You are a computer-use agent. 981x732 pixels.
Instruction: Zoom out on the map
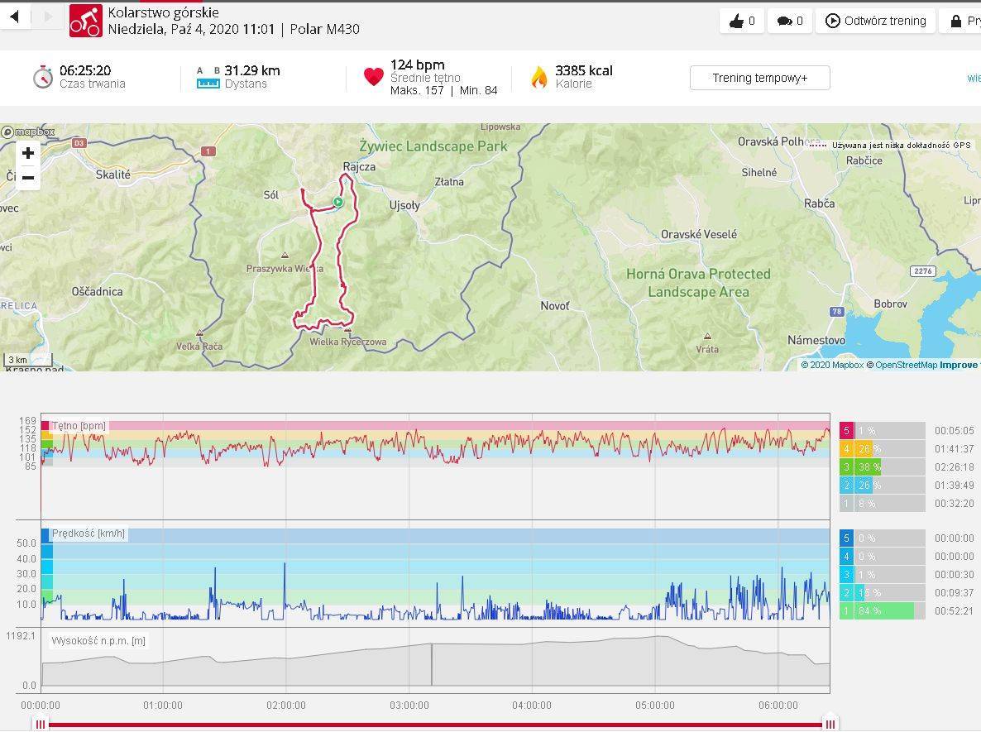click(28, 177)
